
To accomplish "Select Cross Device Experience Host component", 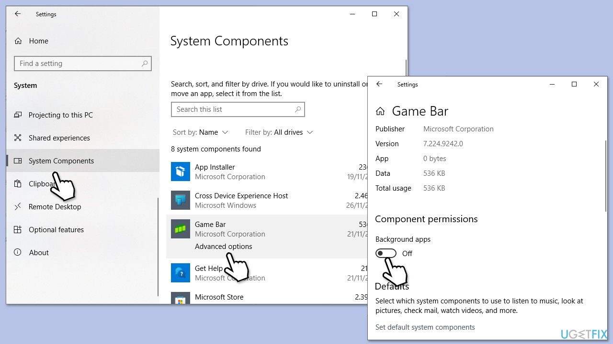I will coord(267,201).
